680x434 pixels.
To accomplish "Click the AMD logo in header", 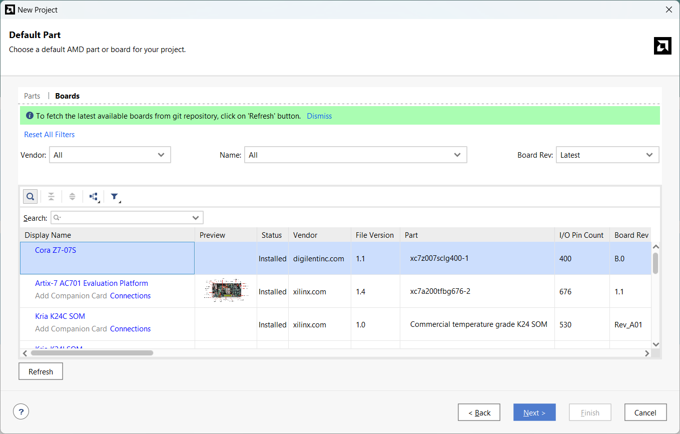I will click(x=662, y=46).
